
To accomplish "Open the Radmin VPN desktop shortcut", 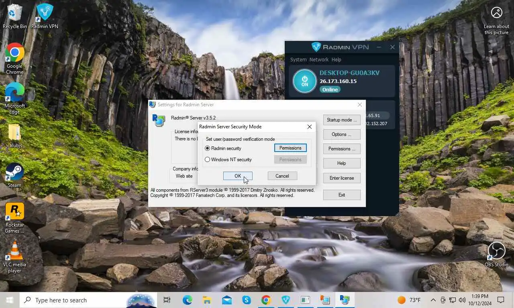I will click(x=45, y=16).
